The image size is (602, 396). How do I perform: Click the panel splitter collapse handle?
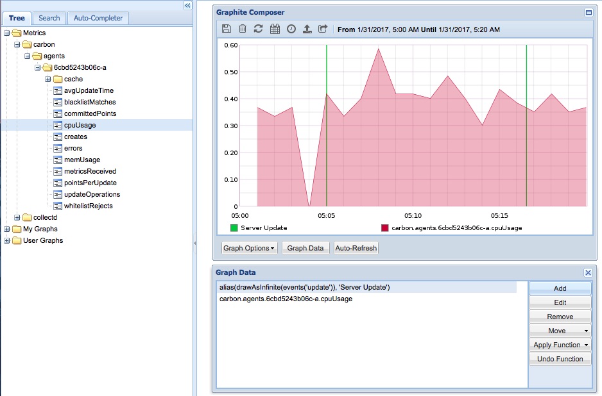click(194, 243)
